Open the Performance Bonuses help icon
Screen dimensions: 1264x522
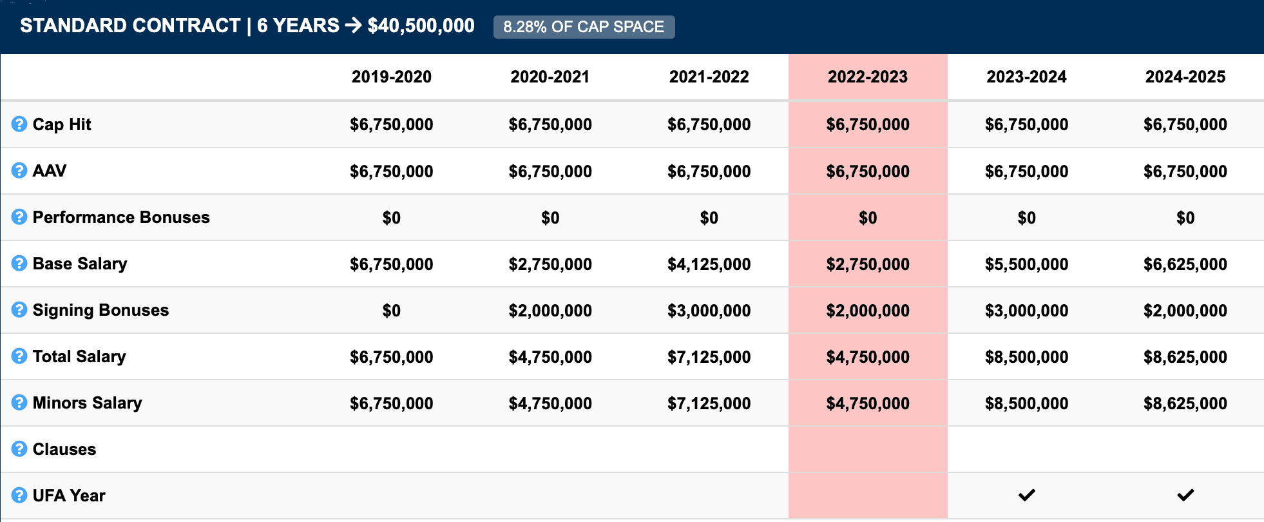point(19,217)
